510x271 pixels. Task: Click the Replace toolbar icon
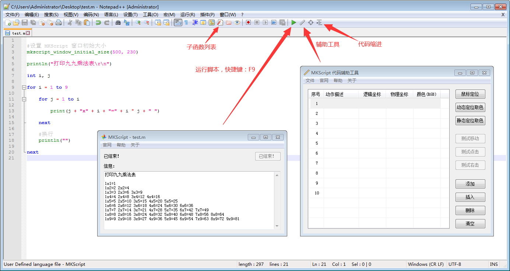126,22
